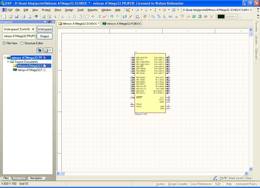Clear filter red X funnel icon
The width and height of the screenshot is (260, 188).
(x=105, y=17)
